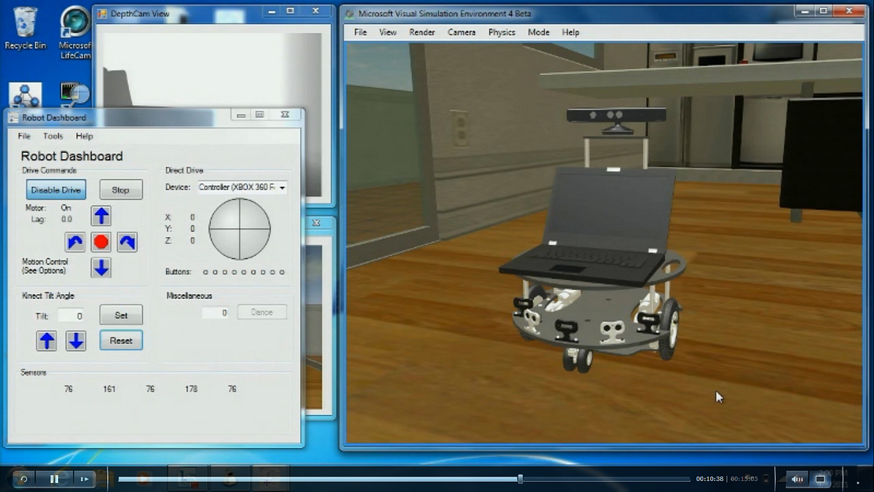Viewport: 874px width, 492px height.
Task: Click the video seek slider
Action: [x=519, y=479]
